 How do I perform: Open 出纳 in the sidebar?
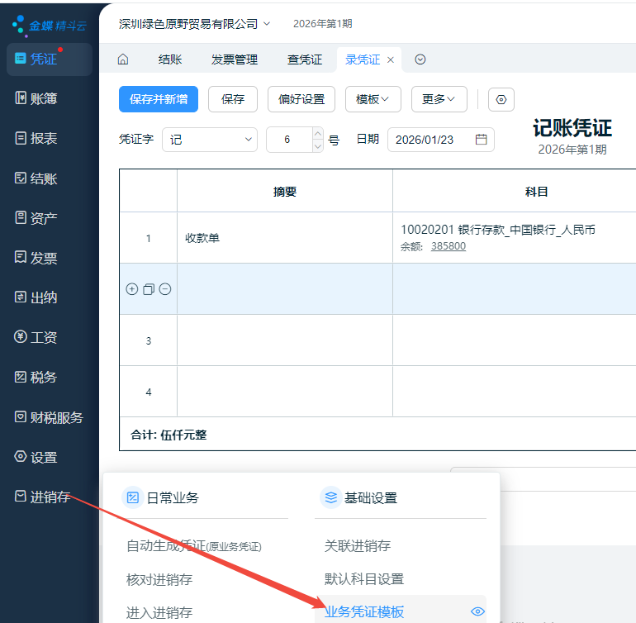(45, 297)
